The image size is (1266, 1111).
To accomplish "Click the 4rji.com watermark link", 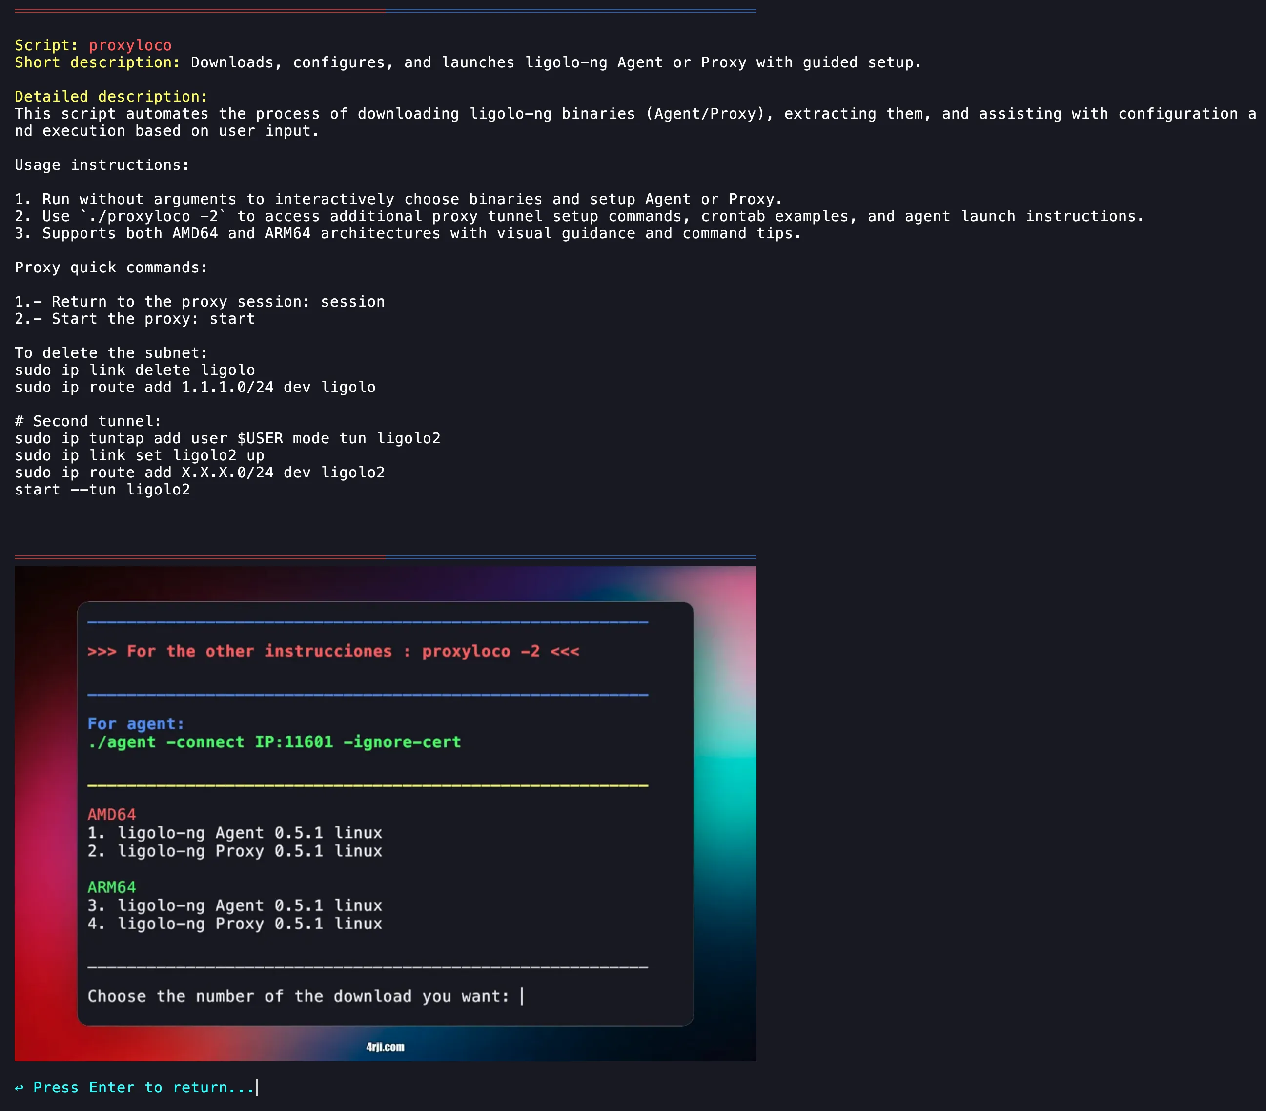I will pos(385,1048).
